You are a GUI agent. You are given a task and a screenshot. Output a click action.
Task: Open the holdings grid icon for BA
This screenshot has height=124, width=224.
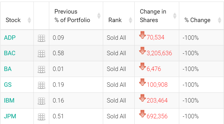click(41, 69)
